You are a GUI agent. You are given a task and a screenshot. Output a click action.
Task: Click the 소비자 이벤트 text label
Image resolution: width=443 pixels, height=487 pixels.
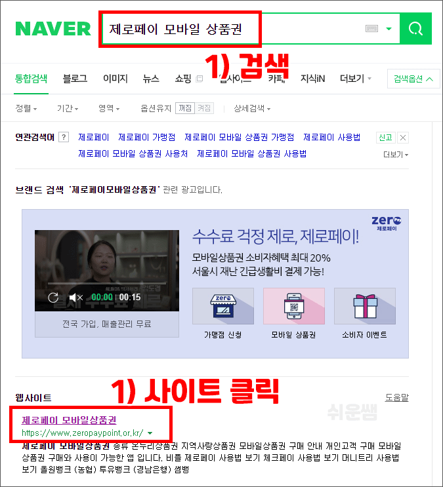pos(365,335)
